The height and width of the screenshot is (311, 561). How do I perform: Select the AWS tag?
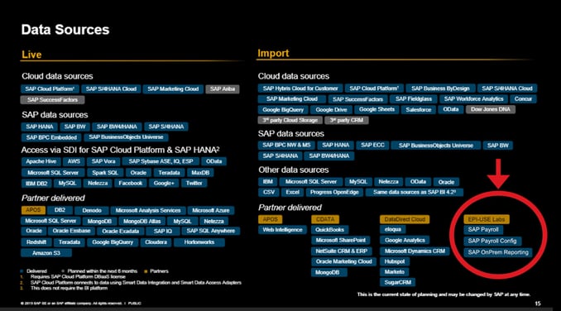coord(74,161)
